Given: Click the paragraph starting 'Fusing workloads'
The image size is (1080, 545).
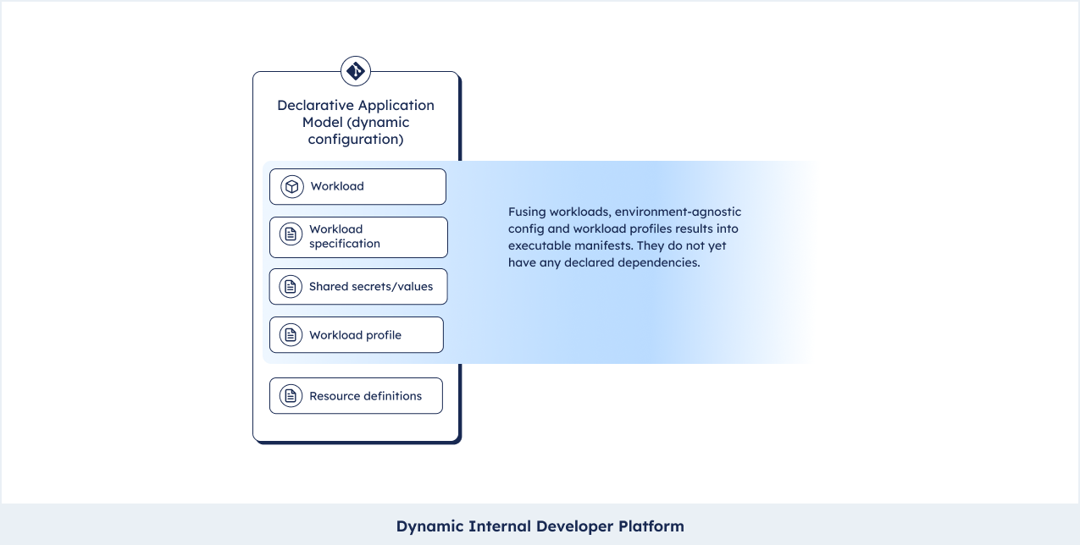Looking at the screenshot, I should (624, 237).
